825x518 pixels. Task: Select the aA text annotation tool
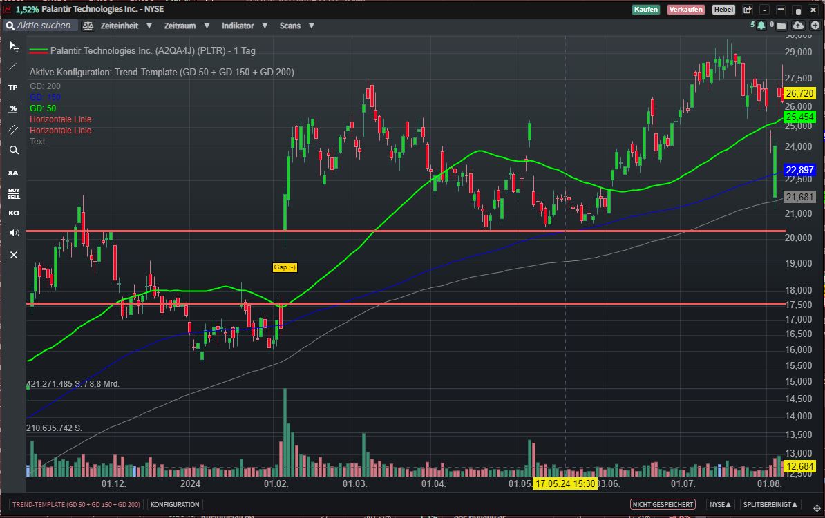click(13, 173)
